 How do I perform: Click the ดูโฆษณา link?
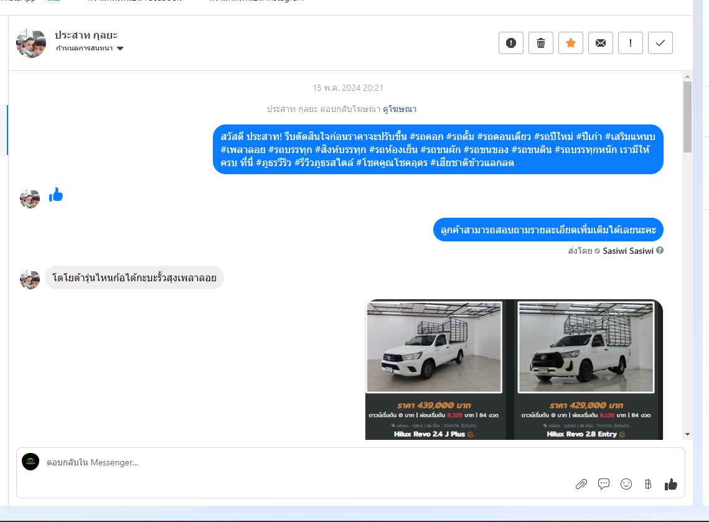(400, 109)
